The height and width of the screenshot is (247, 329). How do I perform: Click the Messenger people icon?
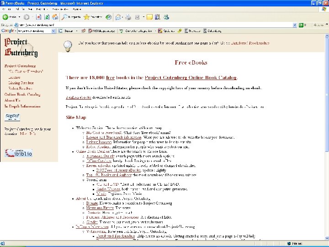click(166, 17)
